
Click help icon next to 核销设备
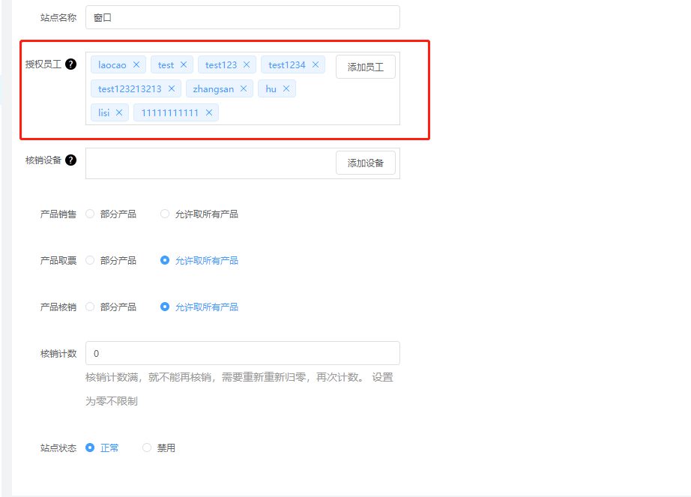pyautogui.click(x=71, y=160)
